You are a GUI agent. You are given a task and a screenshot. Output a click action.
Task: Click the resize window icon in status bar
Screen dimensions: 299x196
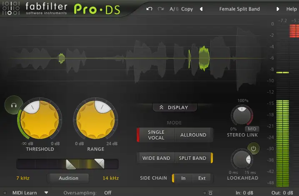tap(210, 193)
